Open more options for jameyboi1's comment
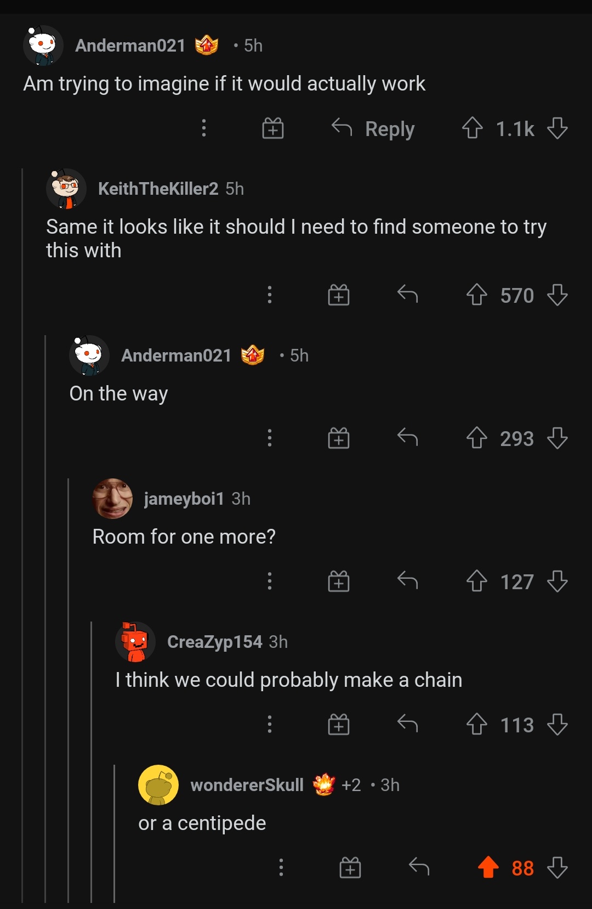Screen dimensions: 592x909 tap(269, 581)
